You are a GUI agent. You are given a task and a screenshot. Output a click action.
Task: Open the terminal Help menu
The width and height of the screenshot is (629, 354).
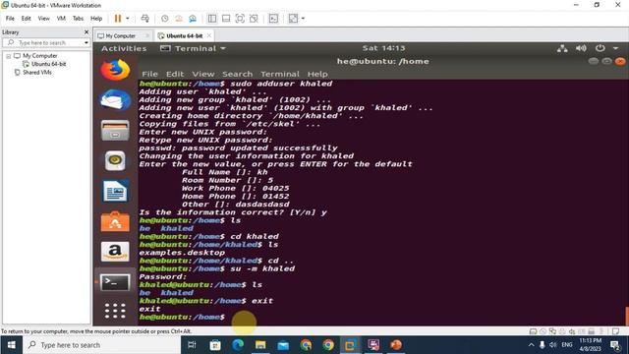point(317,75)
